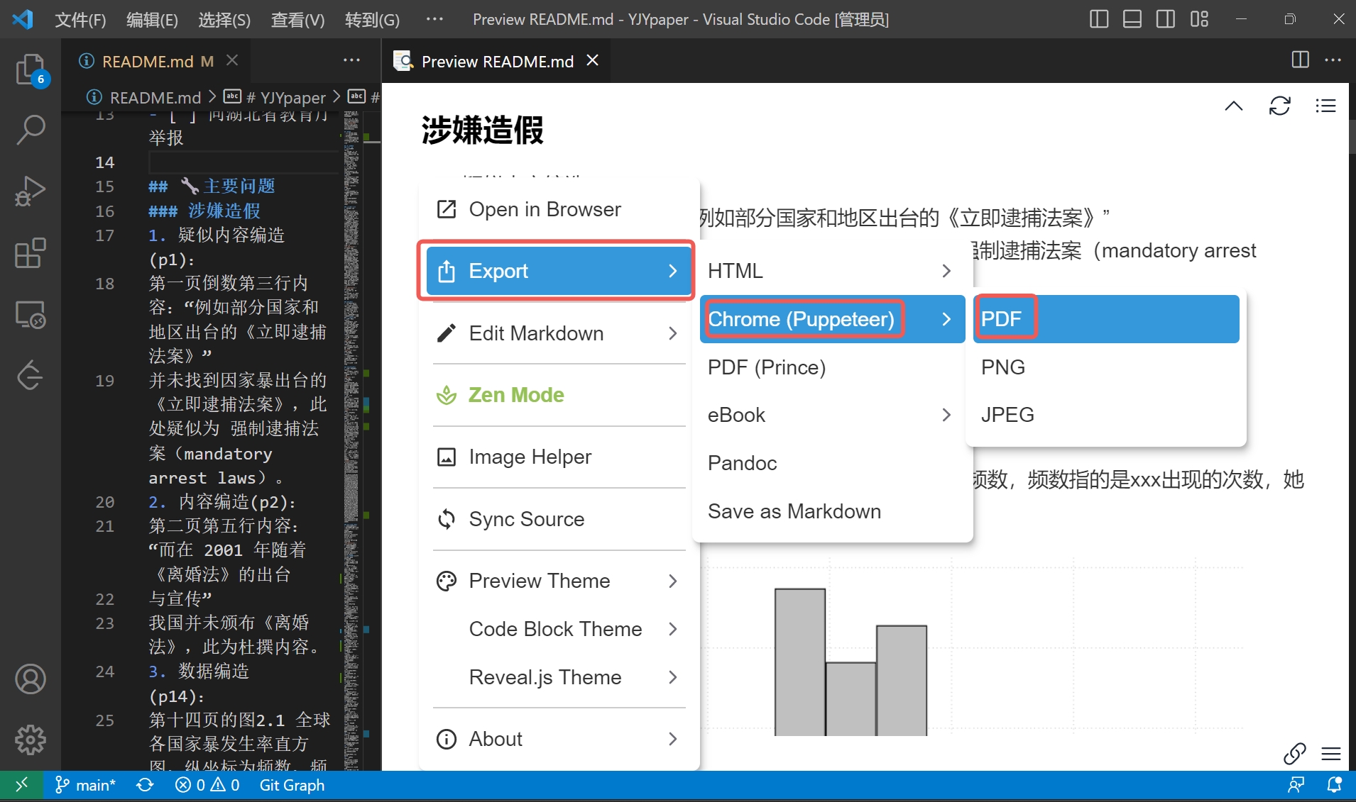Select Save as Markdown
Screen dimensions: 1356x802
tap(832, 511)
